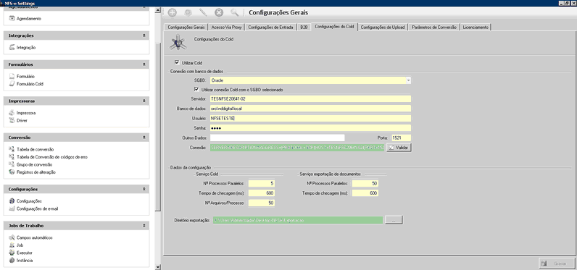Screen dimensions: 577x270
Task: Click the sidebar scroll down arrow
Action: [158, 267]
